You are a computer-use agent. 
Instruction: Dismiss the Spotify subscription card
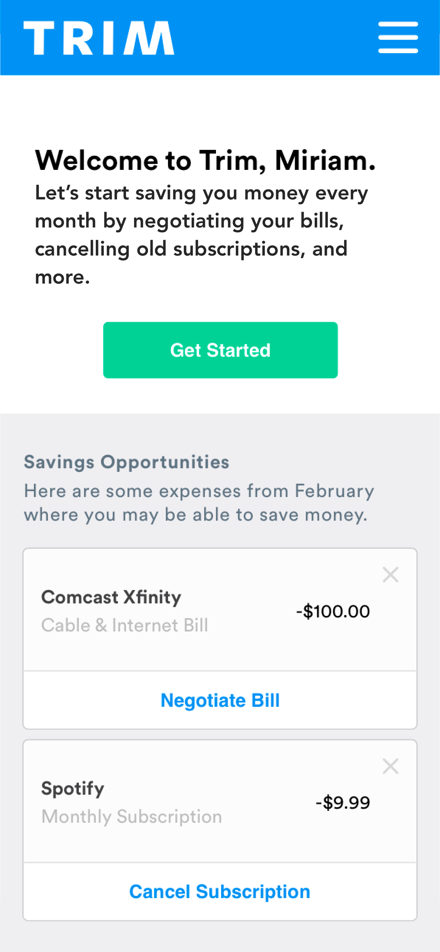pos(390,766)
